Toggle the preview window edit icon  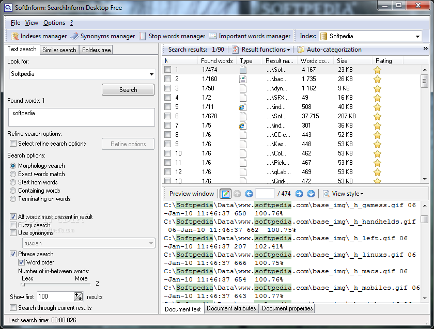(226, 194)
